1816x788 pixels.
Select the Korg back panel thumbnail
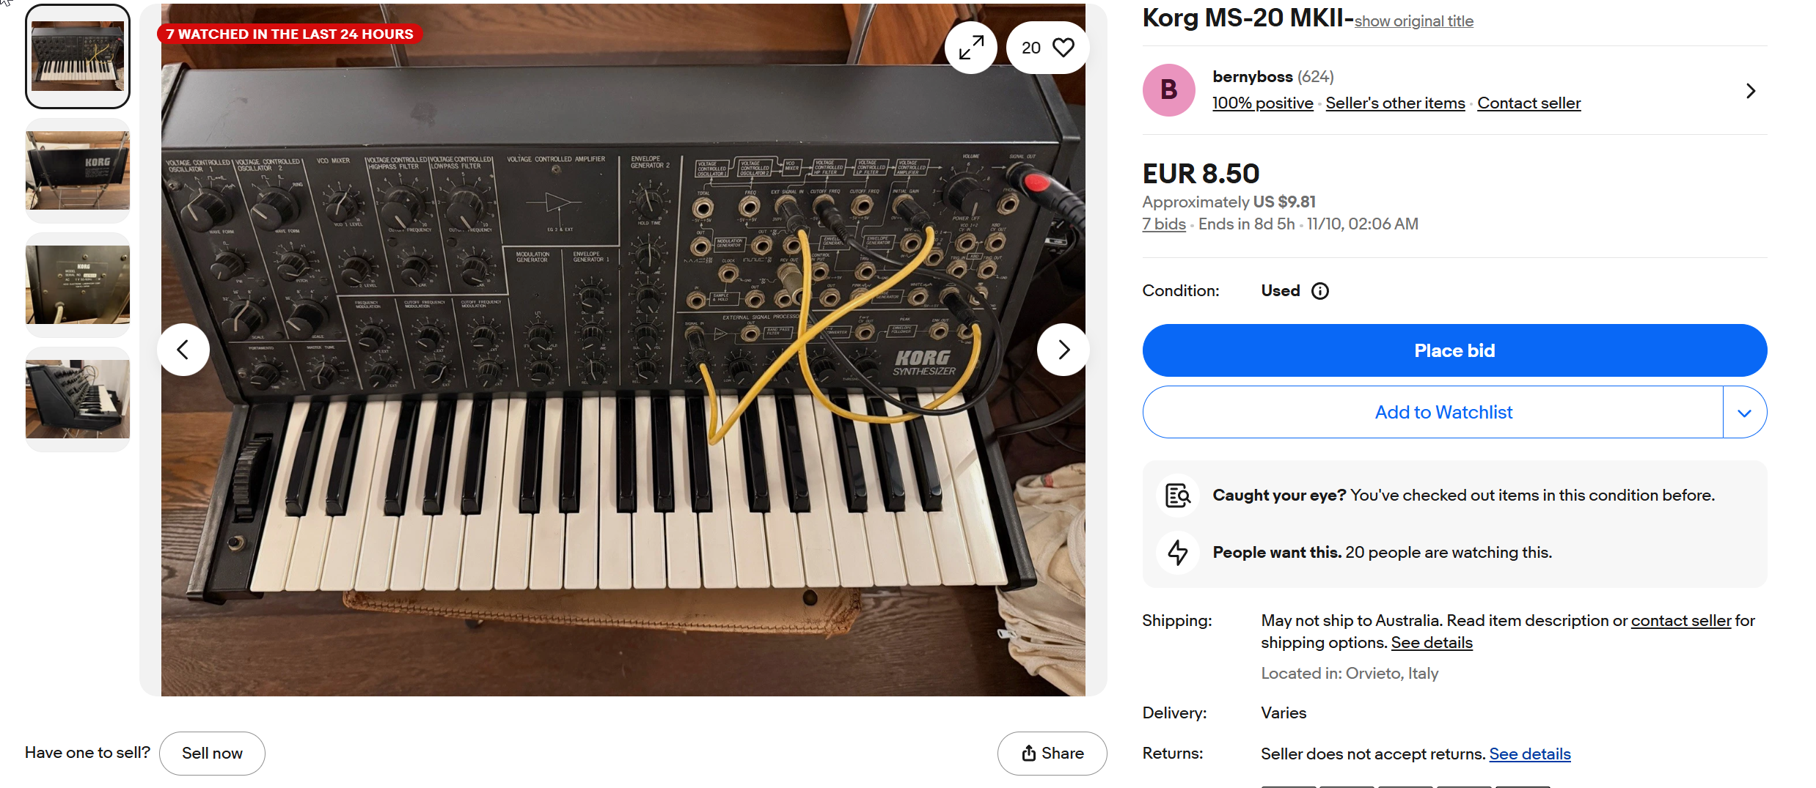tap(78, 171)
